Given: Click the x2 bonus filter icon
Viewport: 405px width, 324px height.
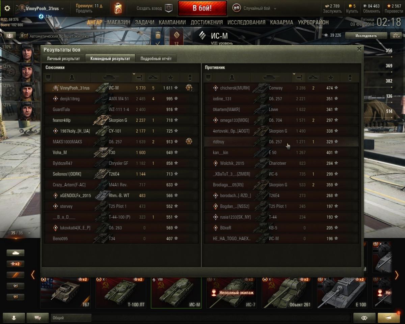Looking at the screenshot, I should 16,264.
